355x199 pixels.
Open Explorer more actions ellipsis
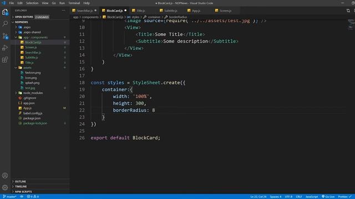[x=63, y=11]
